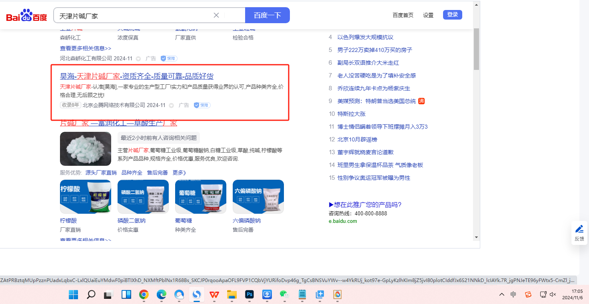Screen dimensions: 589x304
Task: Expand the dropdown arrow beside 河北森峤化工有限公司 2024-11
Action: tap(138, 59)
